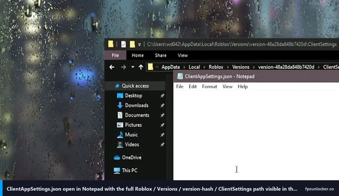The width and height of the screenshot is (339, 196).
Task: Open Documents in the navigation pane
Action: 137,115
